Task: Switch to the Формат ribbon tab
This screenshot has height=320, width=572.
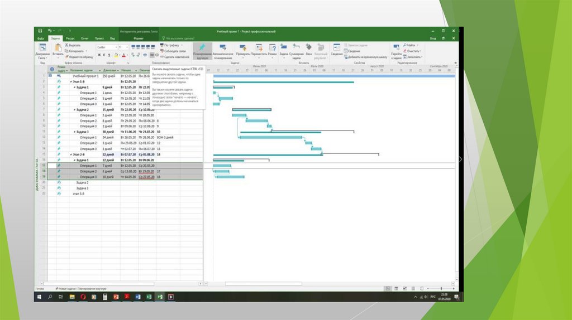Action: [139, 38]
